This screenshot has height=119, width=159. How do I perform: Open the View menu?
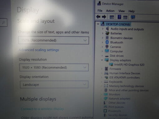click(122, 11)
